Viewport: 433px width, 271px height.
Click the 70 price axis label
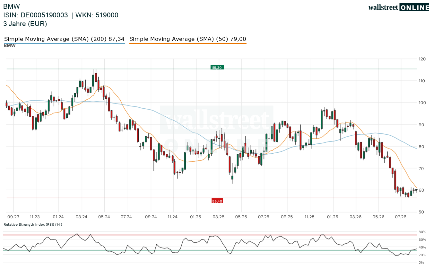[x=421, y=168]
